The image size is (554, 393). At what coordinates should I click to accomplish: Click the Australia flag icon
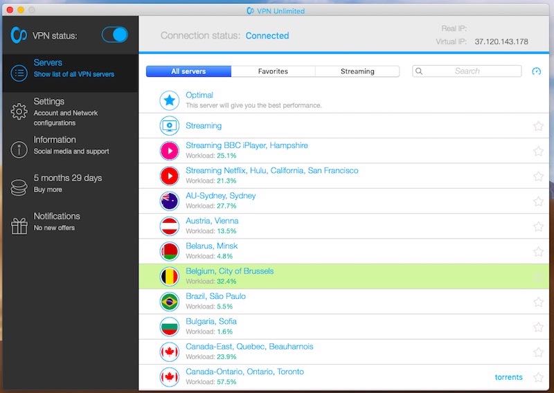click(x=170, y=201)
